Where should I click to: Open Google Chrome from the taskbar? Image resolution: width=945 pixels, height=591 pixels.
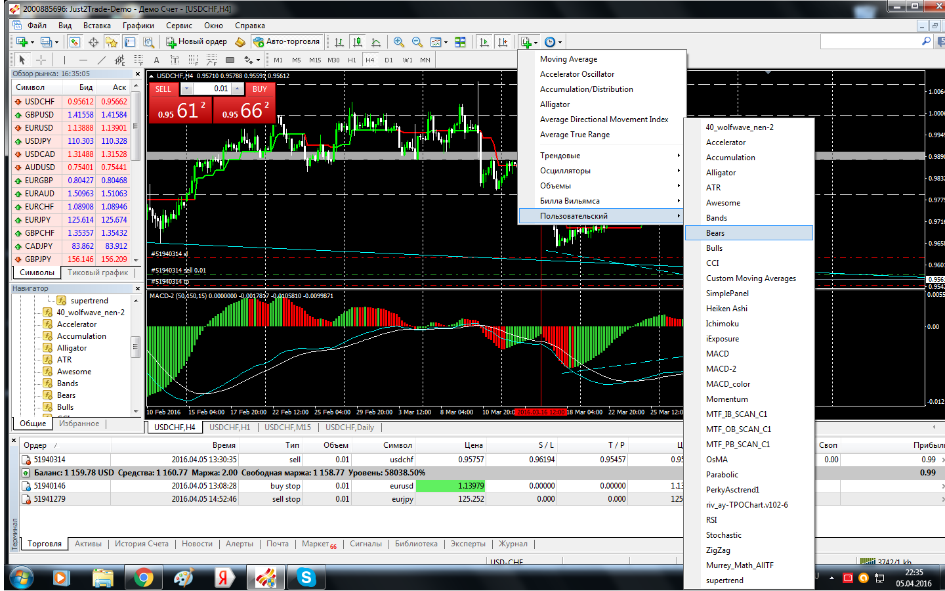[x=143, y=578]
